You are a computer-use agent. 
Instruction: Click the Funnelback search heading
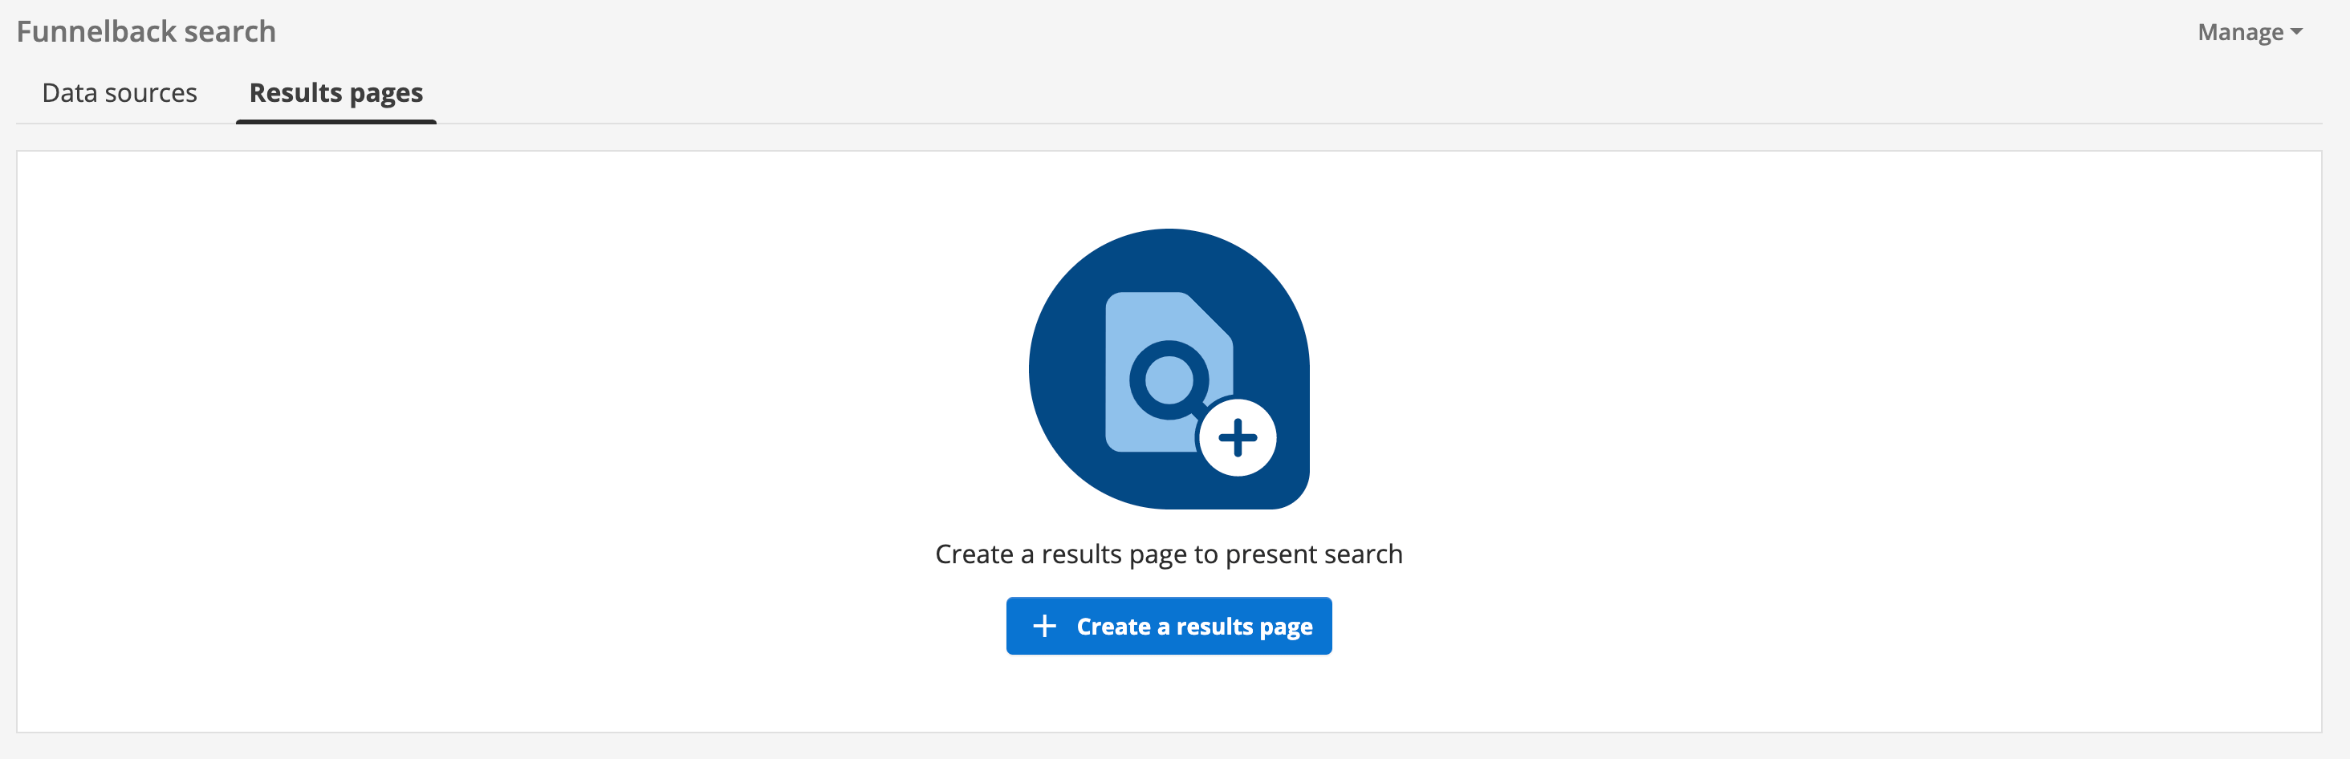click(x=146, y=30)
